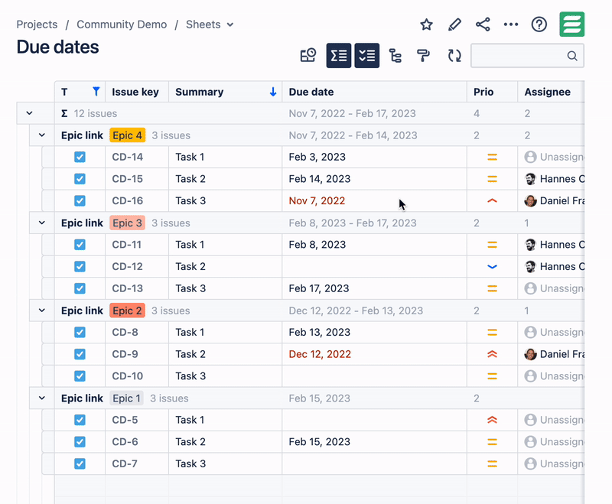Open the share options icon
Screen dimensions: 612x504
(483, 24)
